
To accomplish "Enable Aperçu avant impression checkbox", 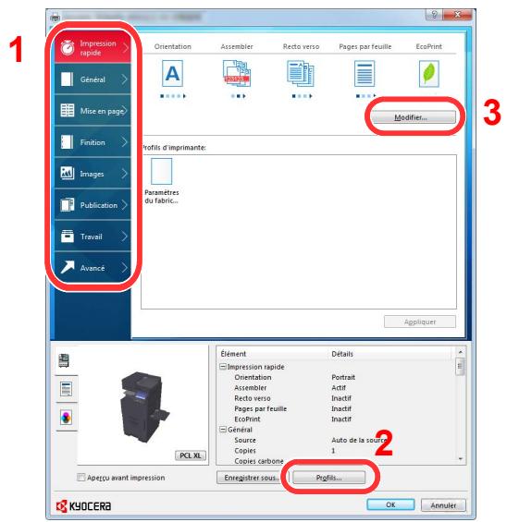I will click(81, 478).
